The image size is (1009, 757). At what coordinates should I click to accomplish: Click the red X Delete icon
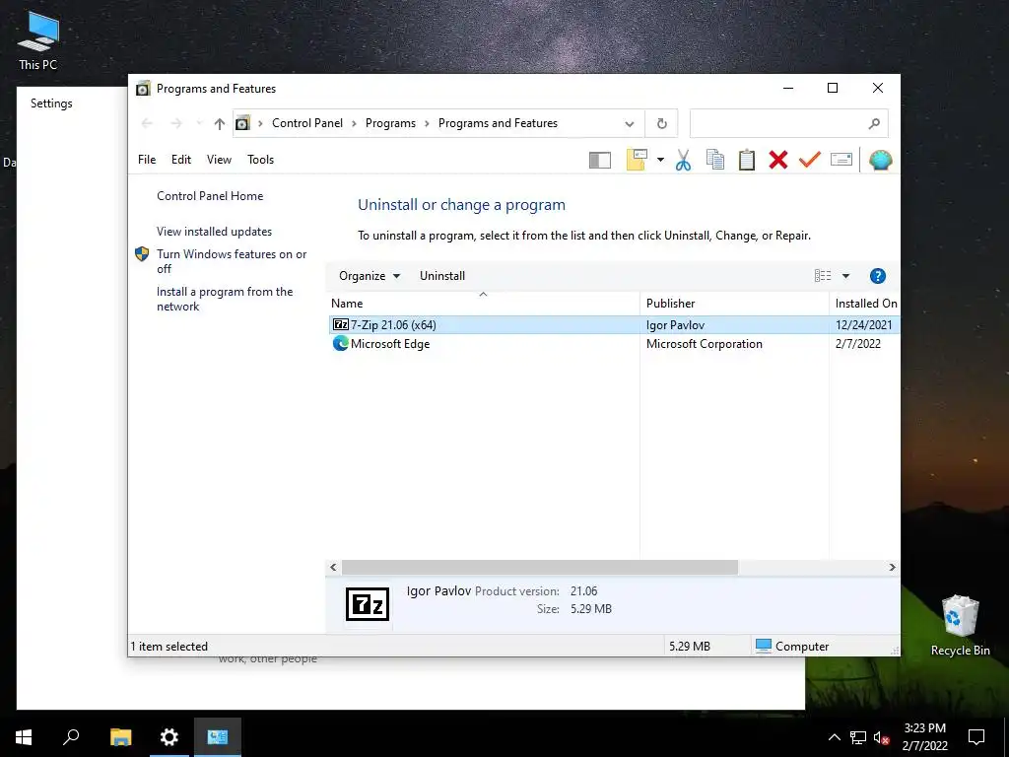tap(778, 160)
